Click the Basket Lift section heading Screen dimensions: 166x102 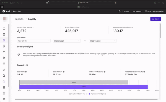[22, 65]
